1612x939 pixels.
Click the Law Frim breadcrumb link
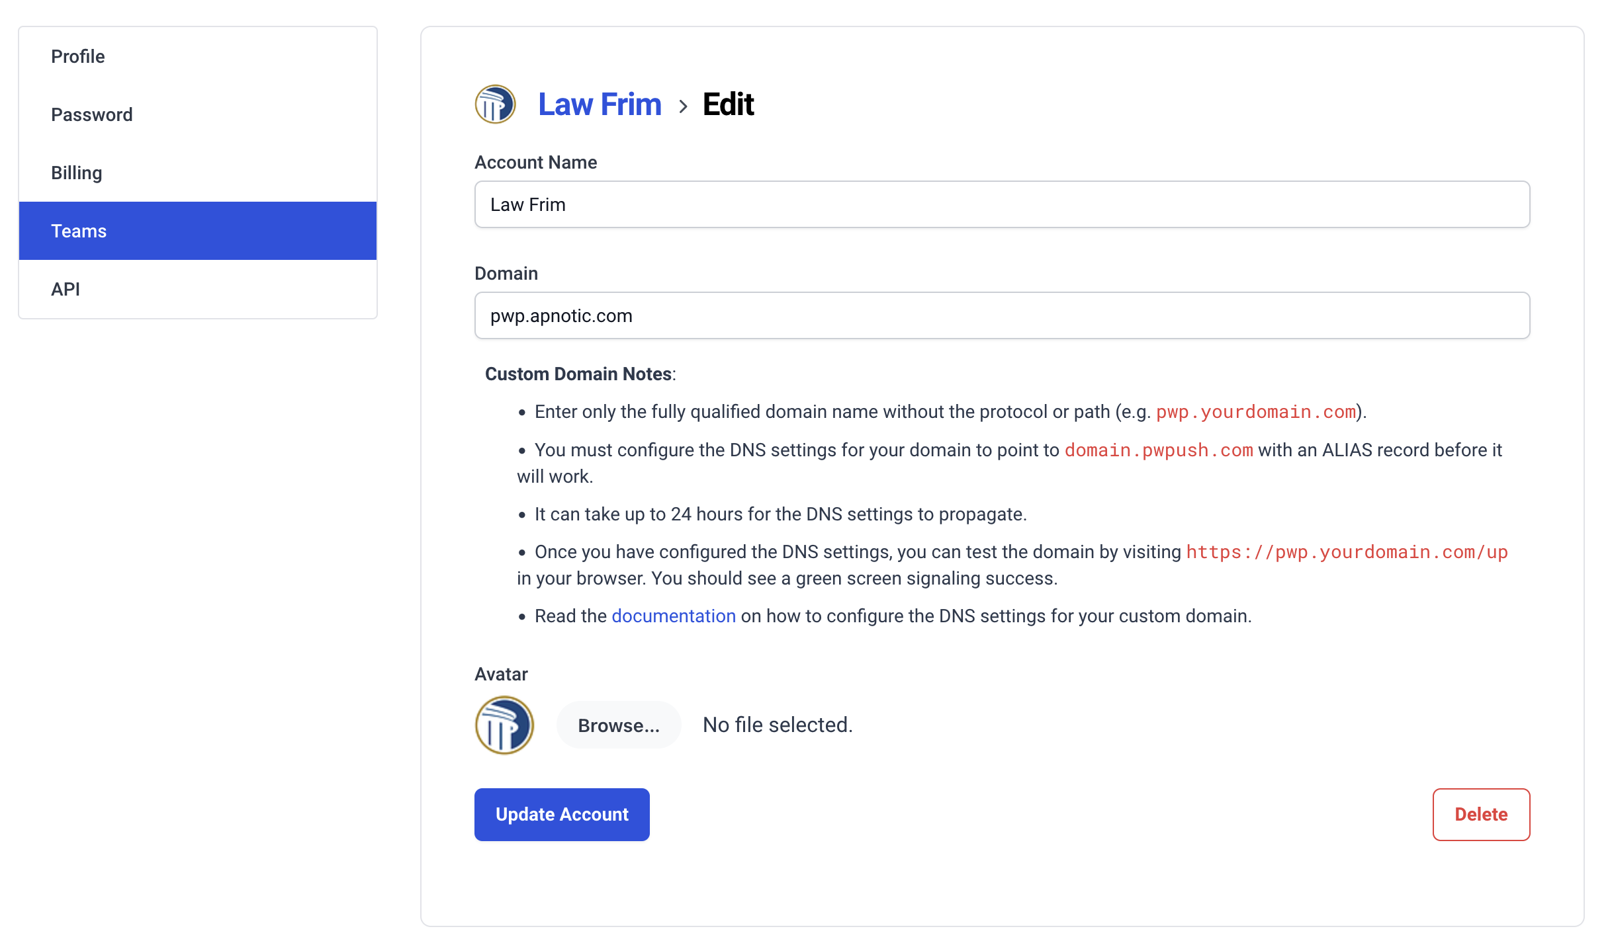point(600,104)
